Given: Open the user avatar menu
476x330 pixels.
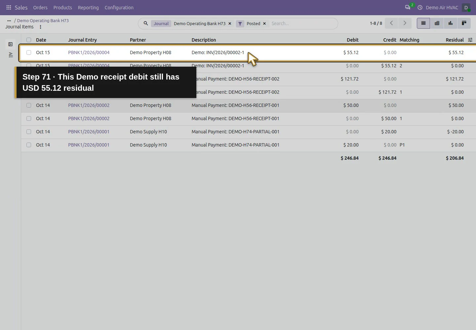Looking at the screenshot, I should click(x=466, y=7).
